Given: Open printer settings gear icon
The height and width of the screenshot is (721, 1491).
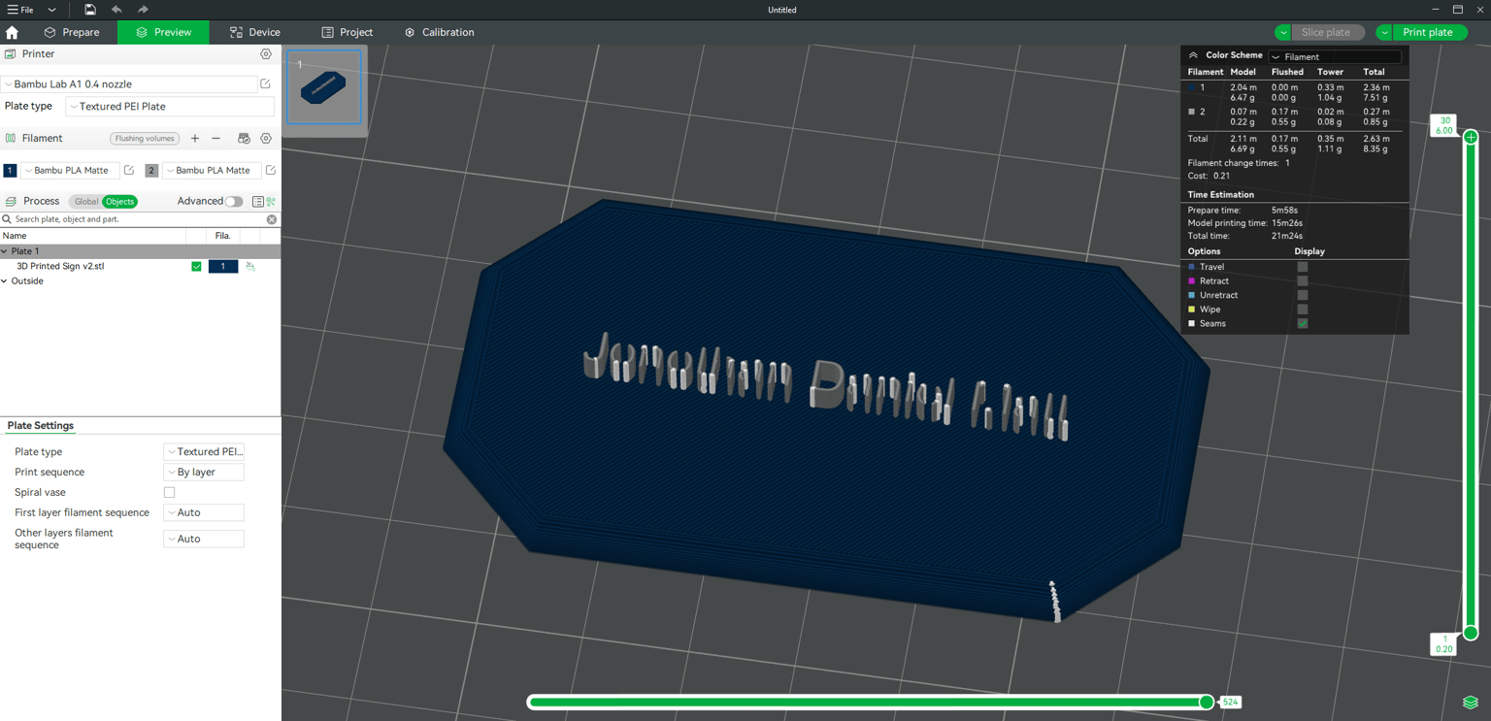Looking at the screenshot, I should coord(266,54).
